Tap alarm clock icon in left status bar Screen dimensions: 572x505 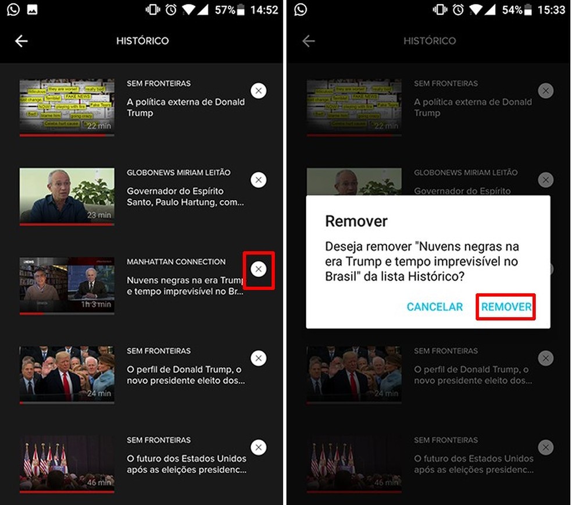(x=171, y=9)
